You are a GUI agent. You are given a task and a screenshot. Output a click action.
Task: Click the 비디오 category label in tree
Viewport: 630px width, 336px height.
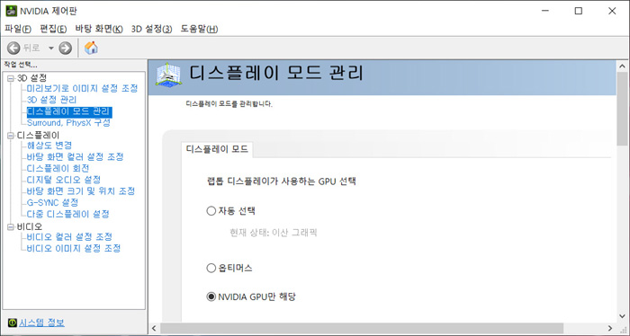[x=29, y=227]
